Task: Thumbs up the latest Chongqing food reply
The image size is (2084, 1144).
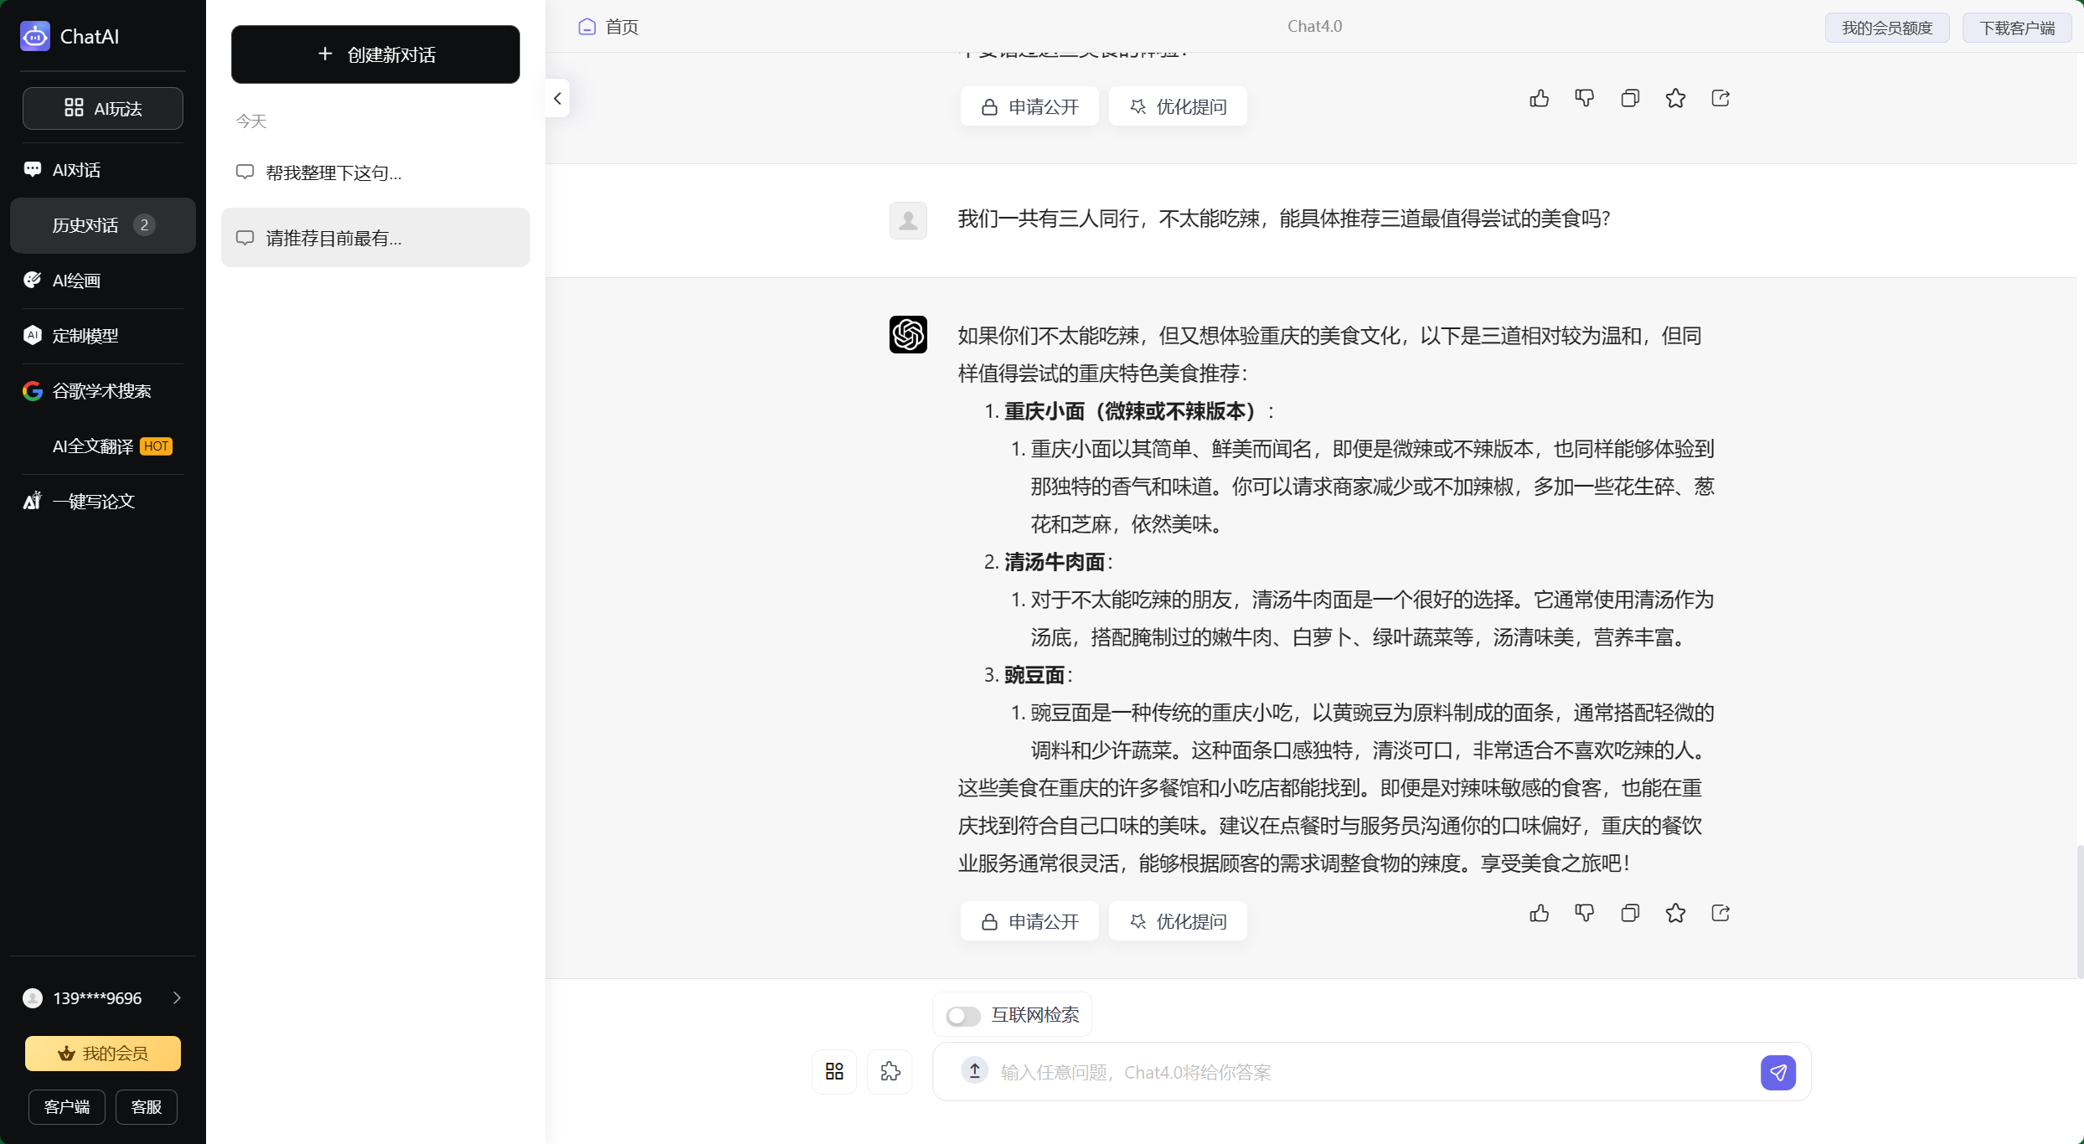Action: pos(1539,914)
